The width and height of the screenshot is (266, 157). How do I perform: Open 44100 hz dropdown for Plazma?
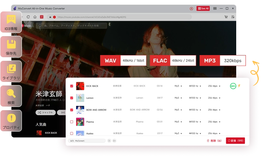click(x=195, y=122)
